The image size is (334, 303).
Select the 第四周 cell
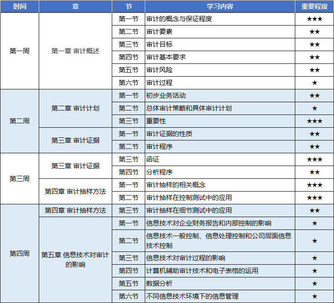[x=19, y=254]
